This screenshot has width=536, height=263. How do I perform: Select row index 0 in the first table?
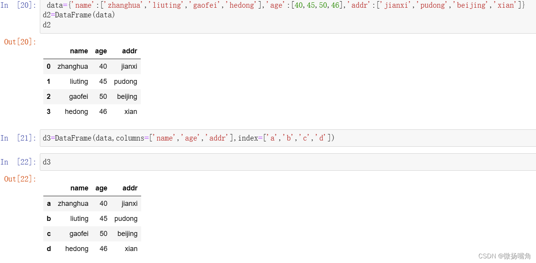[x=48, y=66]
